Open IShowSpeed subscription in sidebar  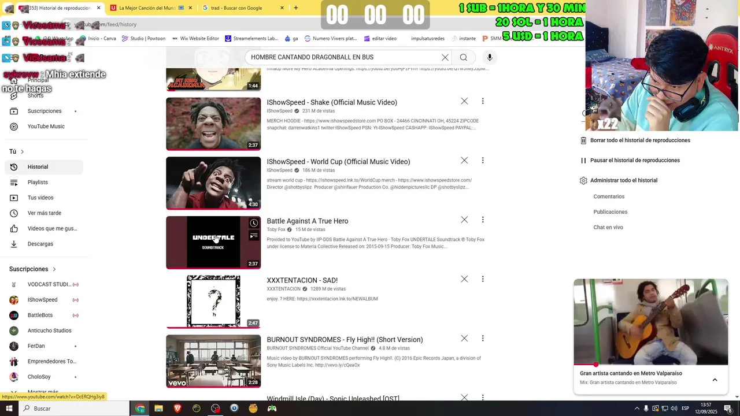pyautogui.click(x=44, y=300)
